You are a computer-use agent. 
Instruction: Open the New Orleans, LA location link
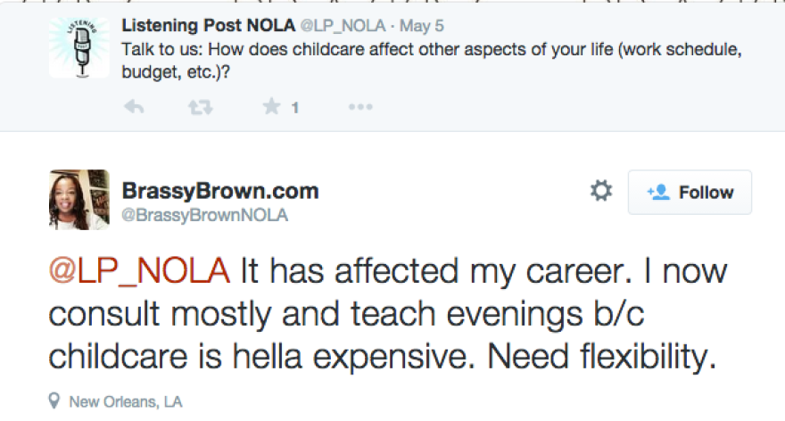[x=125, y=402]
